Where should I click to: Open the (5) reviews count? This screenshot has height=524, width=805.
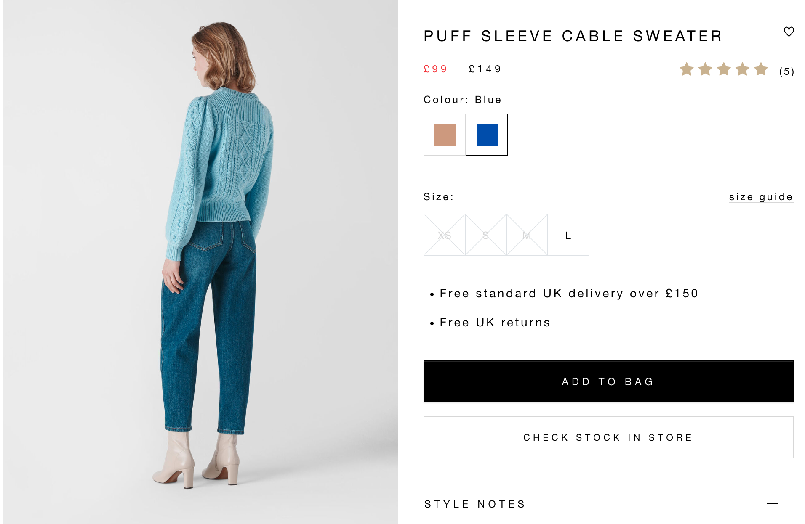click(786, 71)
